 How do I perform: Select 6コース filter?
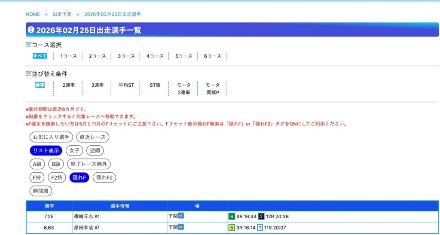coord(212,56)
